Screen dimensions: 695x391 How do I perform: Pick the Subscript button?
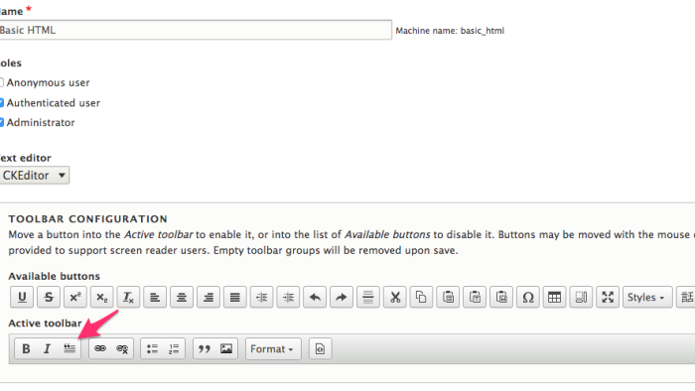(x=101, y=297)
